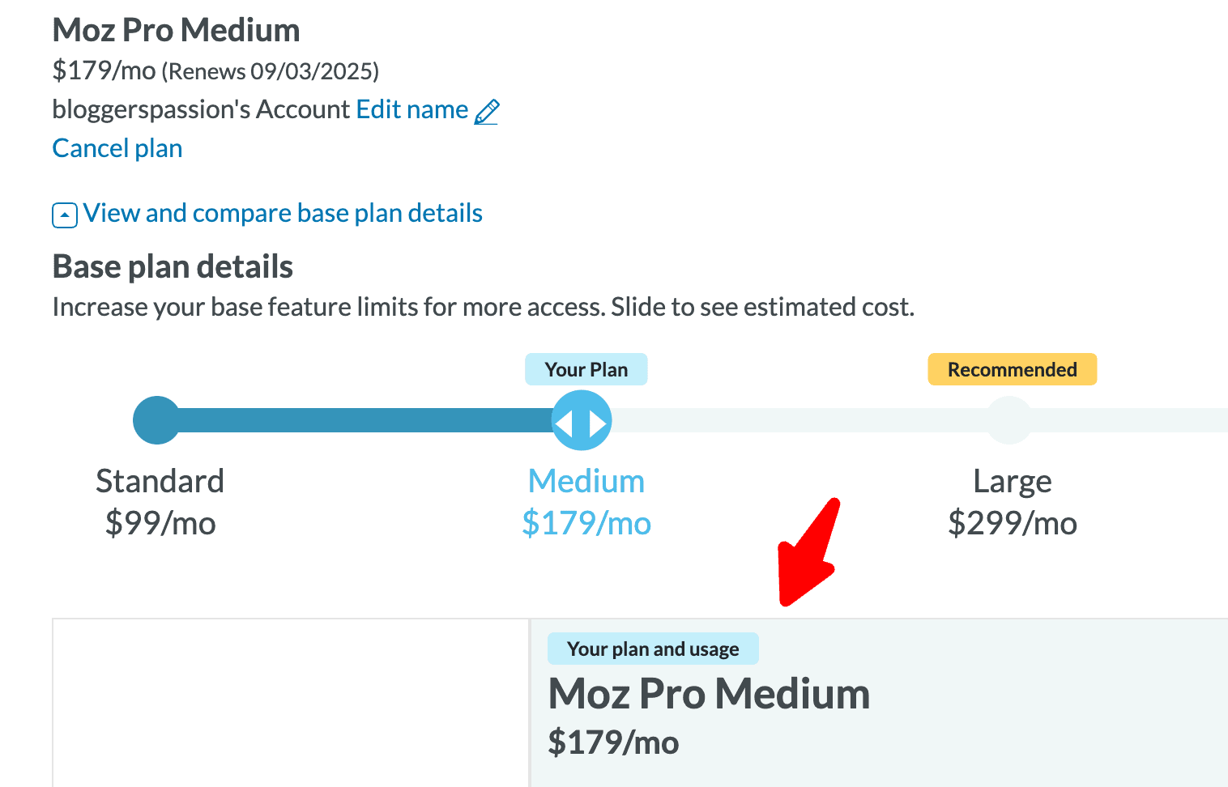Click the Edit name link
The height and width of the screenshot is (787, 1228).
[x=411, y=109]
